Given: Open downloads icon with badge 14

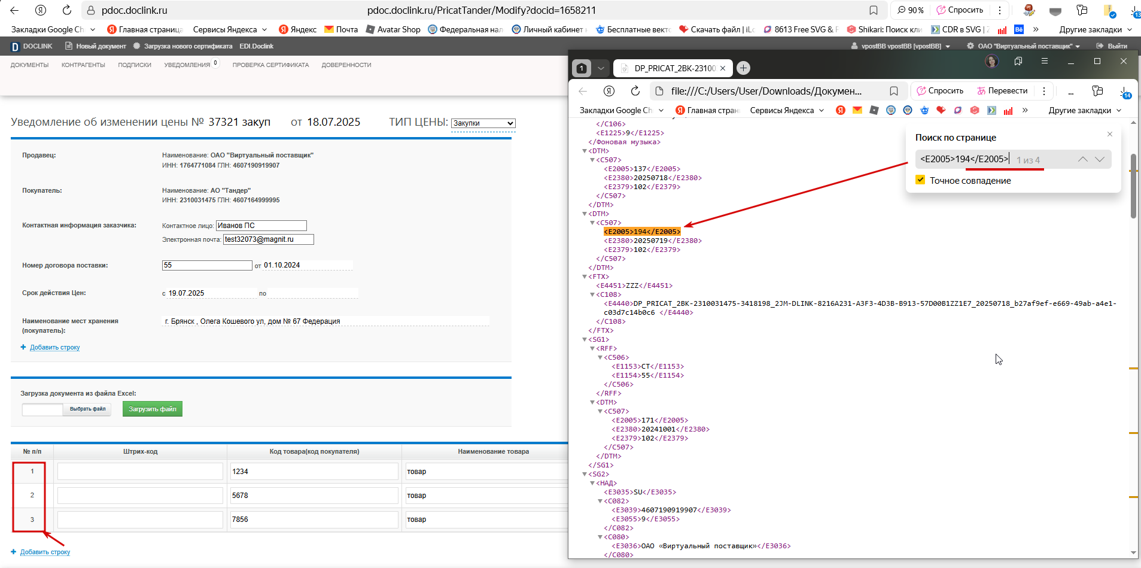Looking at the screenshot, I should (1125, 92).
